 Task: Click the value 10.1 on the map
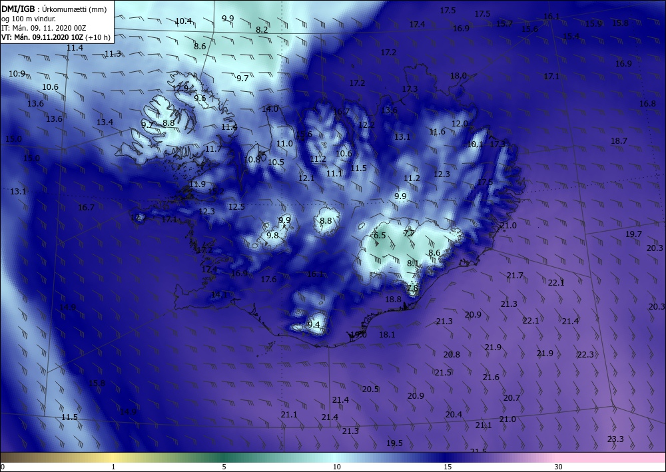pyautogui.click(x=475, y=144)
